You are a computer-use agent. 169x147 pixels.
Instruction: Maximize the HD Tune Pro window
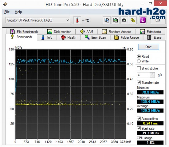click(x=150, y=3)
